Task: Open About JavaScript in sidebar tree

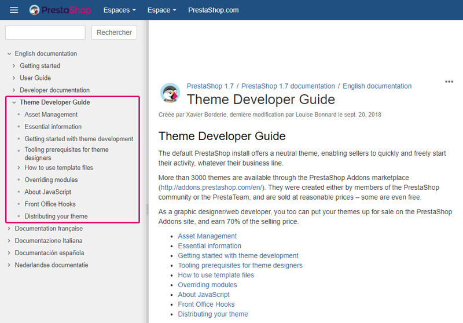Action: coord(48,192)
